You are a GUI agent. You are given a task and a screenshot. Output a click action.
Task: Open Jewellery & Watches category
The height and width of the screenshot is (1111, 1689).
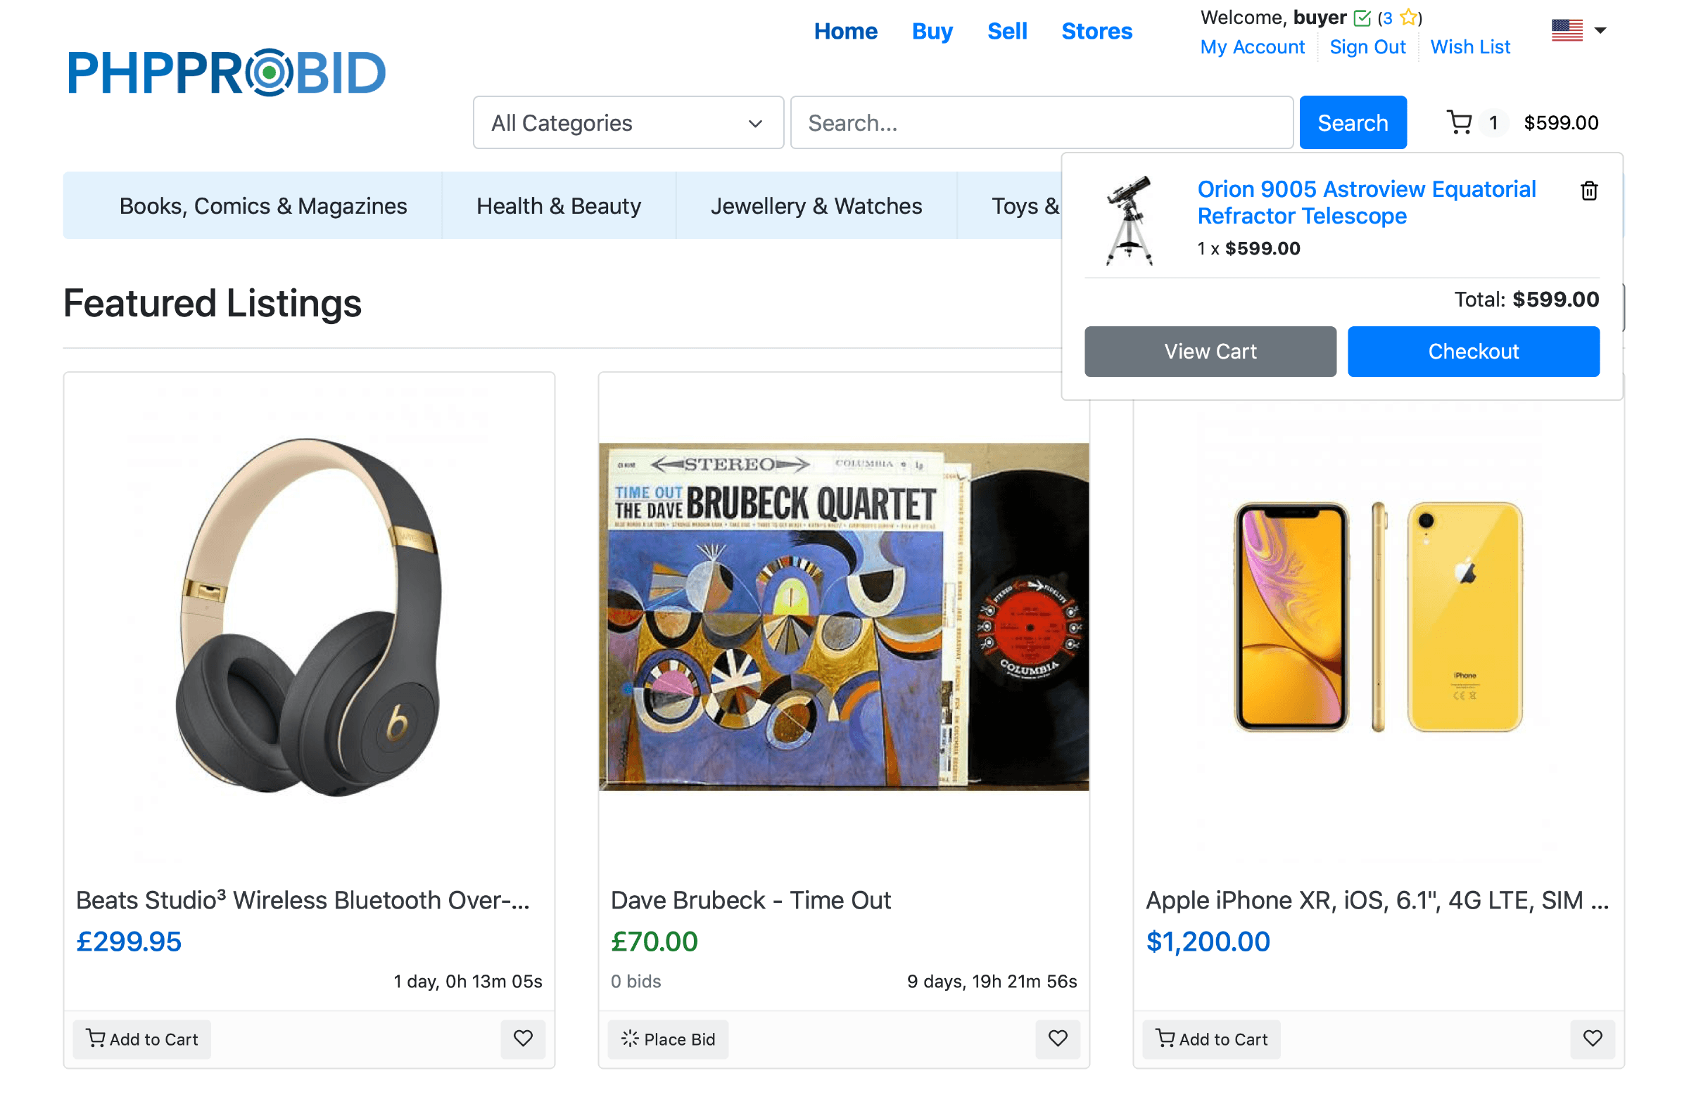tap(816, 206)
